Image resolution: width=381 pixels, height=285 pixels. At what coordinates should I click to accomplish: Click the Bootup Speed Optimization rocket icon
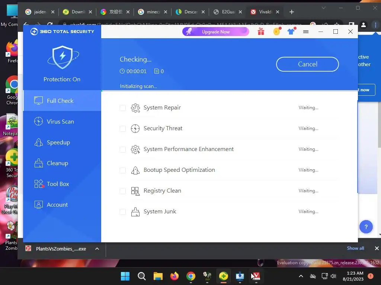(x=135, y=170)
